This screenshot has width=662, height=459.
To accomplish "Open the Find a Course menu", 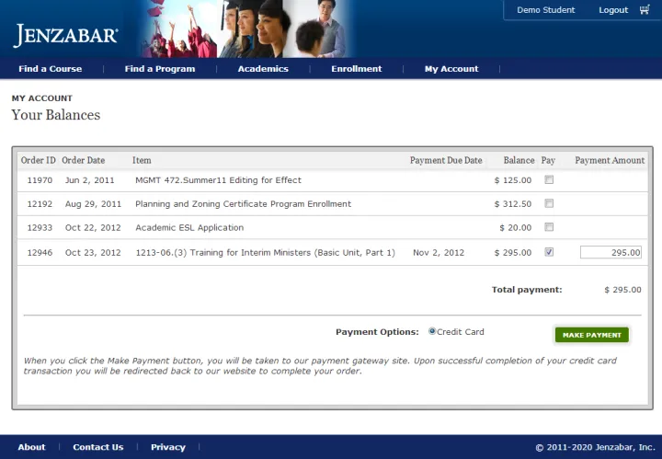I will click(x=50, y=69).
